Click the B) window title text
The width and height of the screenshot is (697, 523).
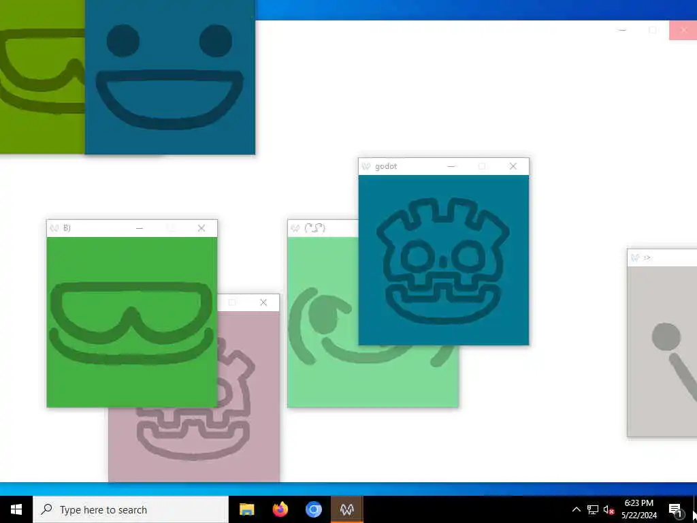coord(67,228)
